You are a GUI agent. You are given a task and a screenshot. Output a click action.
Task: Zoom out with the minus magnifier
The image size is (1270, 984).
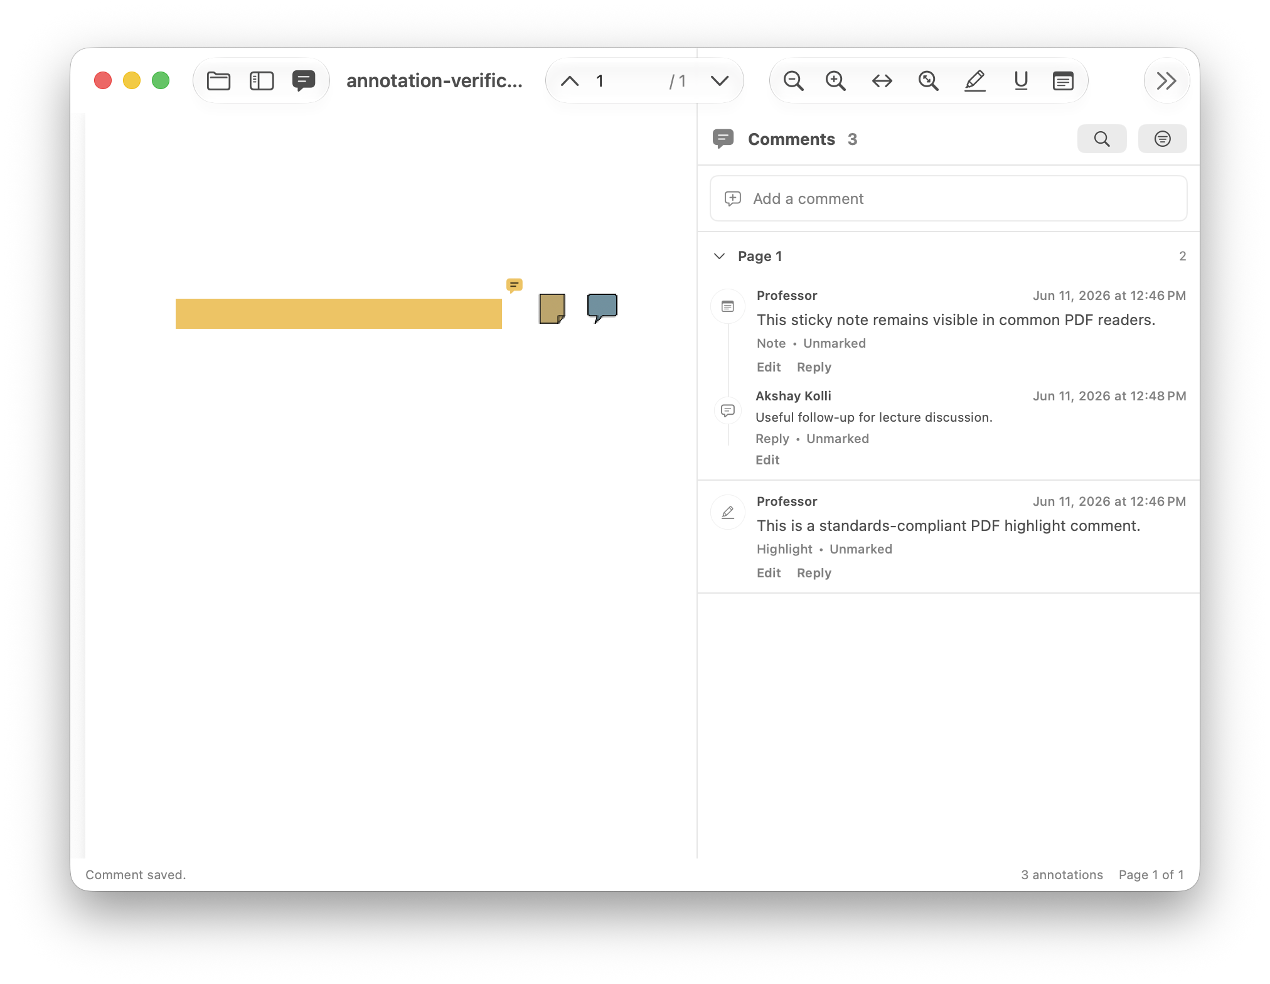pos(794,81)
